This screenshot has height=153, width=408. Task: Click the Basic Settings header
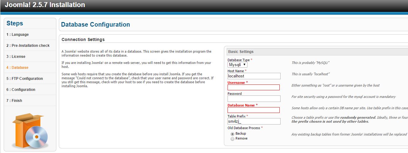(241, 52)
